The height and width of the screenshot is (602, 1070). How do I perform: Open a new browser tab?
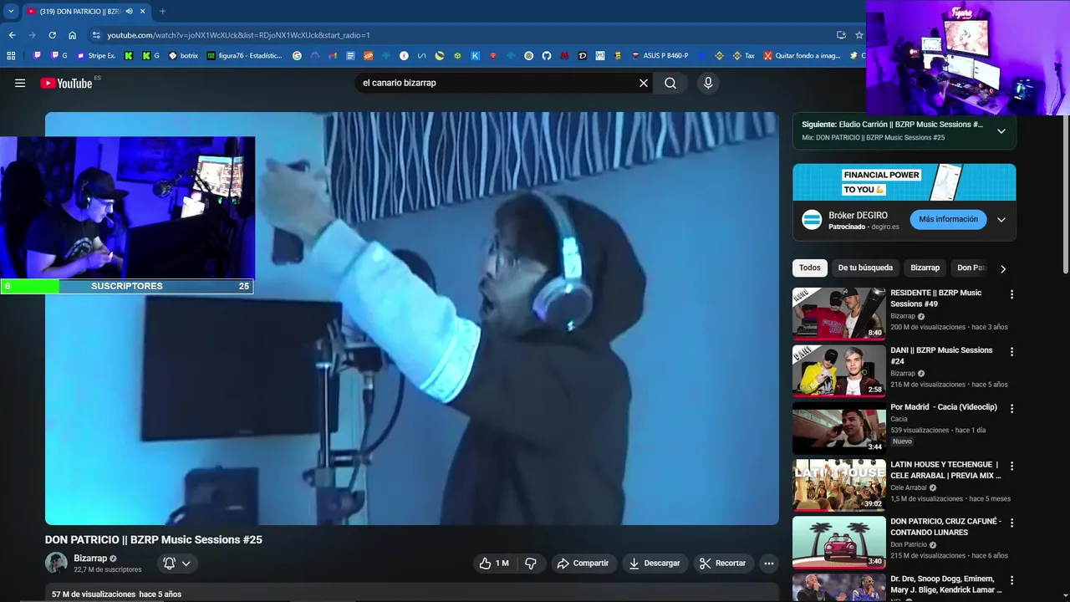[162, 12]
